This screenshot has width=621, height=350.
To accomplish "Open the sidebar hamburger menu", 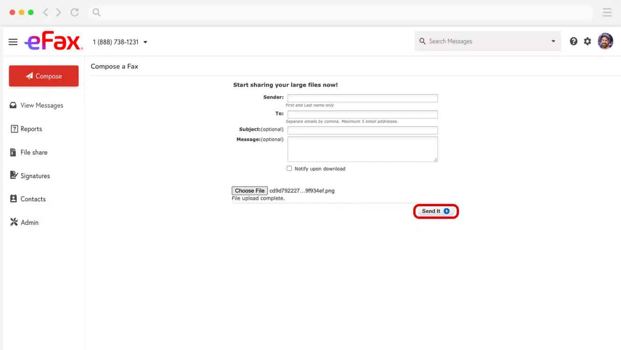I will pyautogui.click(x=13, y=41).
